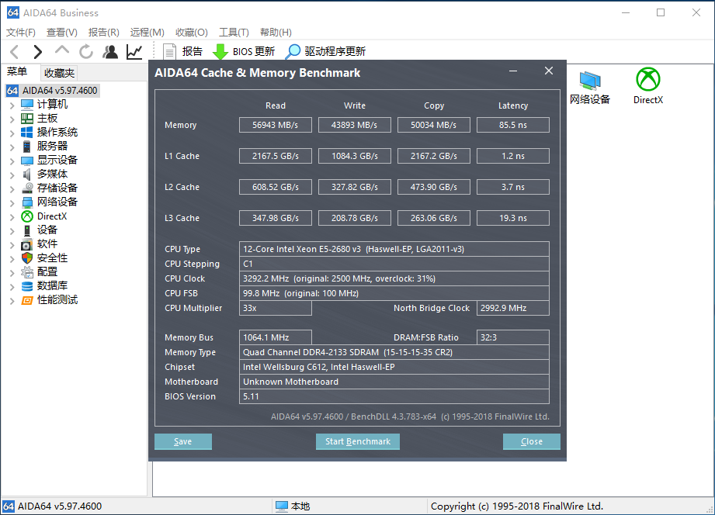
Task: Open the graph chart toolbar icon
Action: (134, 51)
